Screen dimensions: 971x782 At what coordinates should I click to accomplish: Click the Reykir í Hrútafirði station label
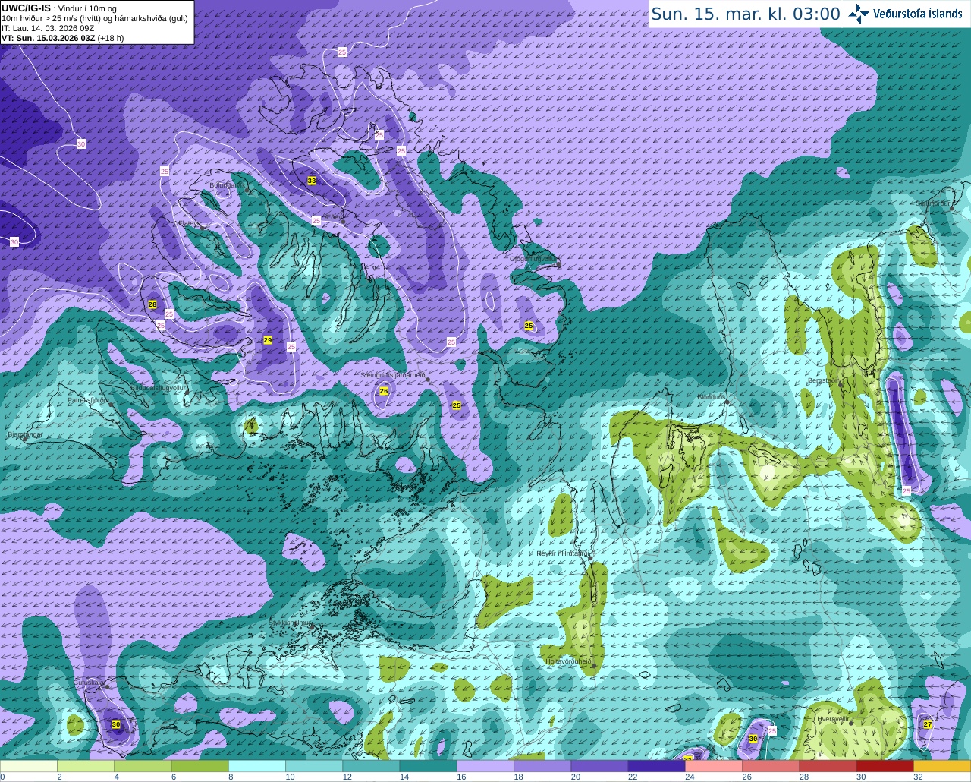click(x=562, y=553)
